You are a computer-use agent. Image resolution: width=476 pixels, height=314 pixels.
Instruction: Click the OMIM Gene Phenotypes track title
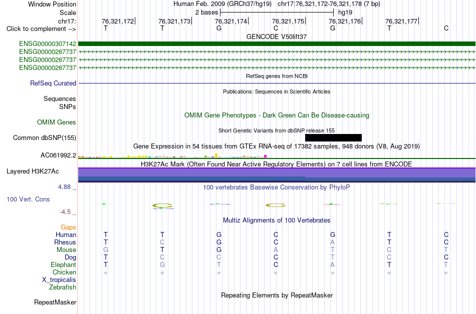coord(277,115)
